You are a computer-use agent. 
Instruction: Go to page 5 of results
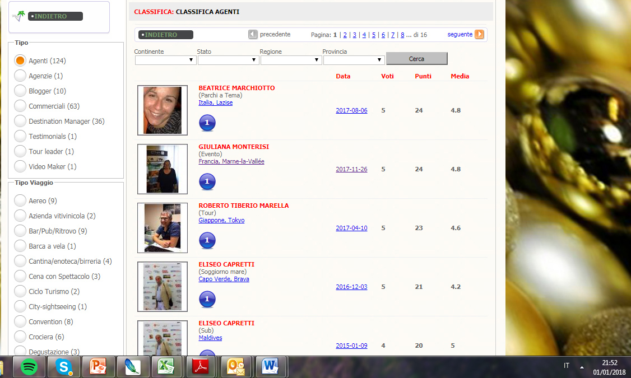click(x=374, y=35)
